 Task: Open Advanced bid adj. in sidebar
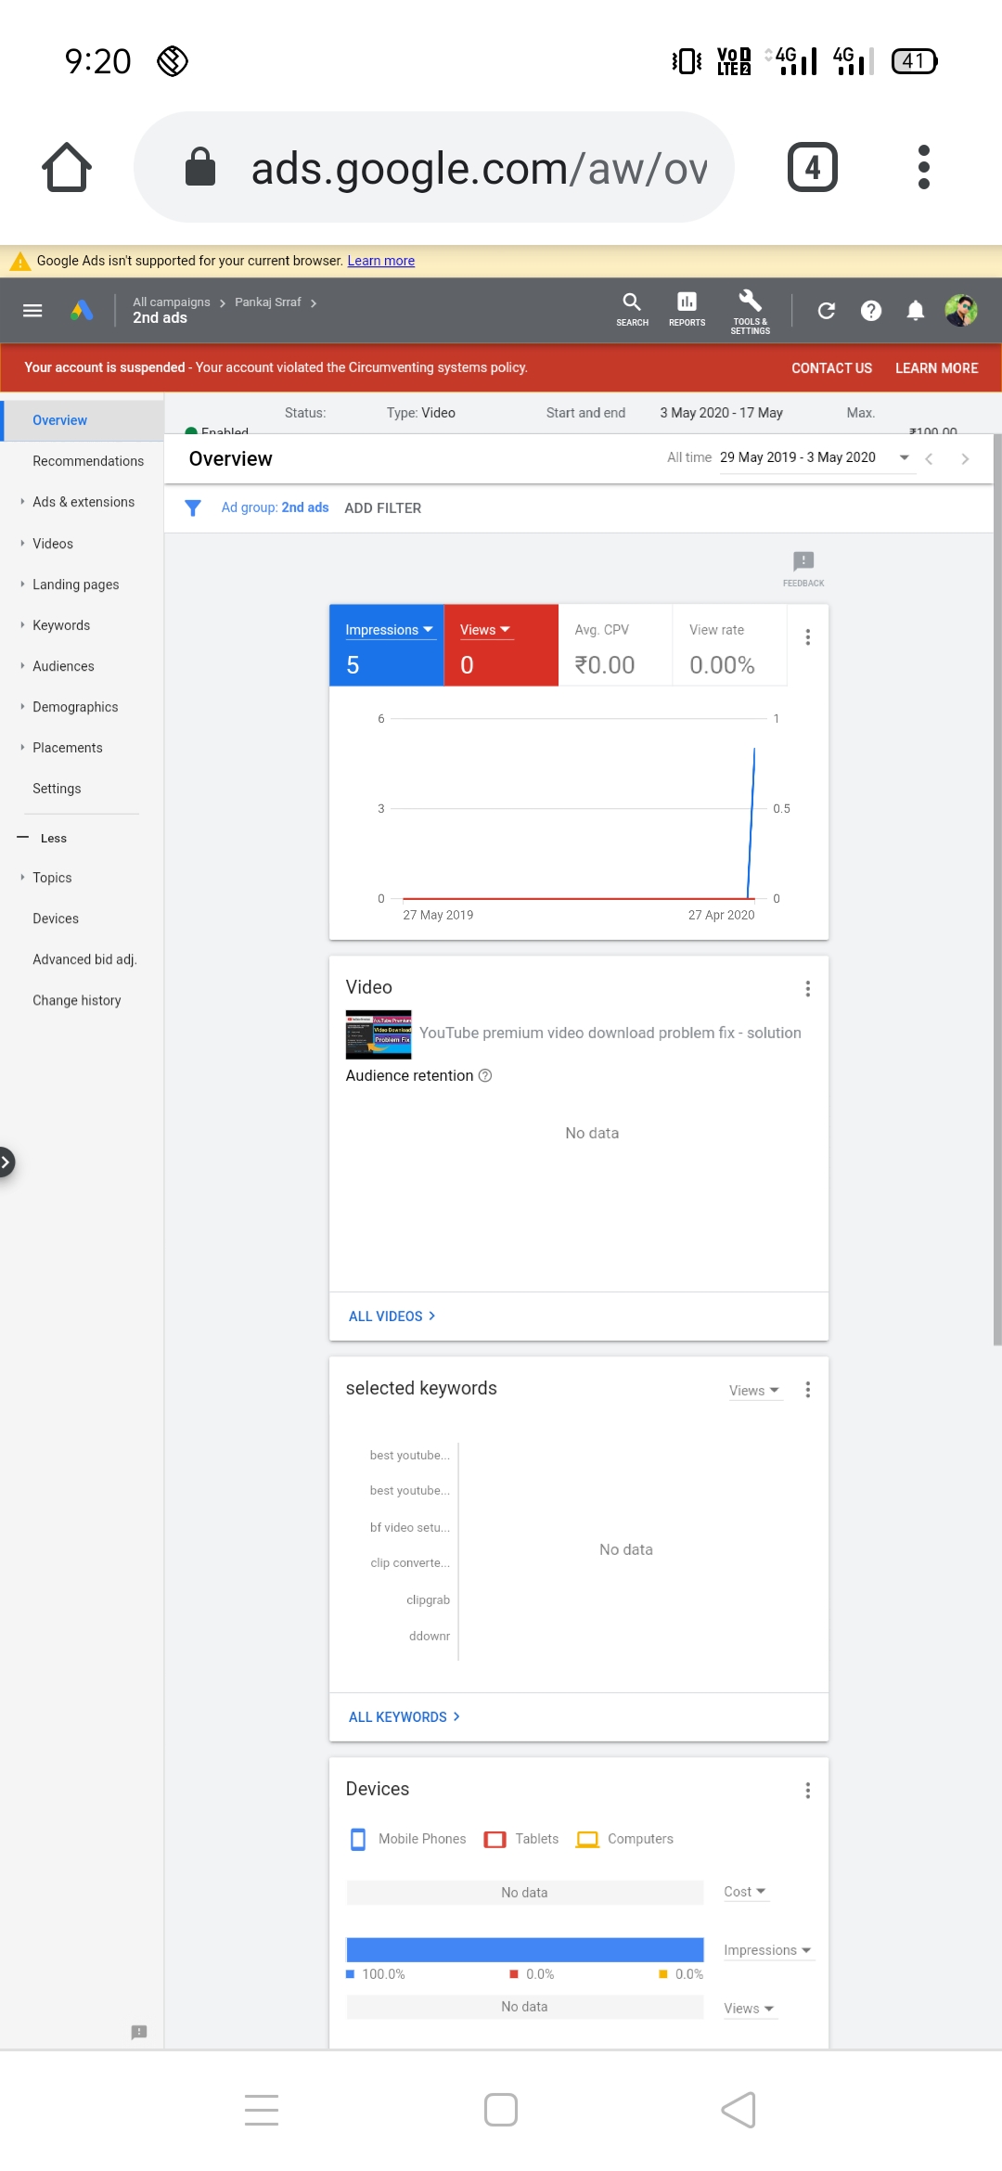[84, 959]
